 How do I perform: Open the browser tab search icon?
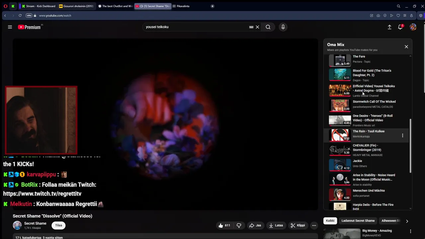[x=398, y=6]
